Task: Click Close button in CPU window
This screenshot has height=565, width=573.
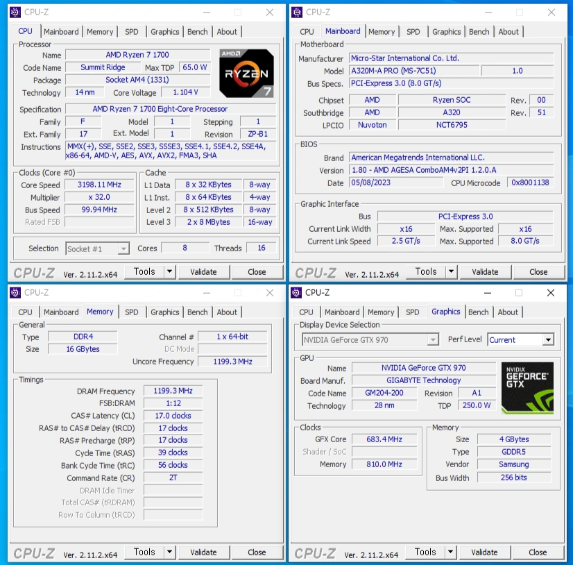Action: click(x=257, y=272)
